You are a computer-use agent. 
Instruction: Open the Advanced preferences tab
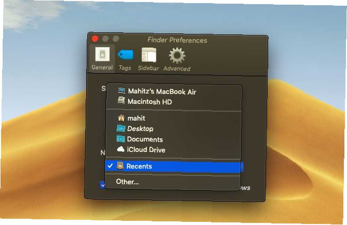[x=177, y=60]
